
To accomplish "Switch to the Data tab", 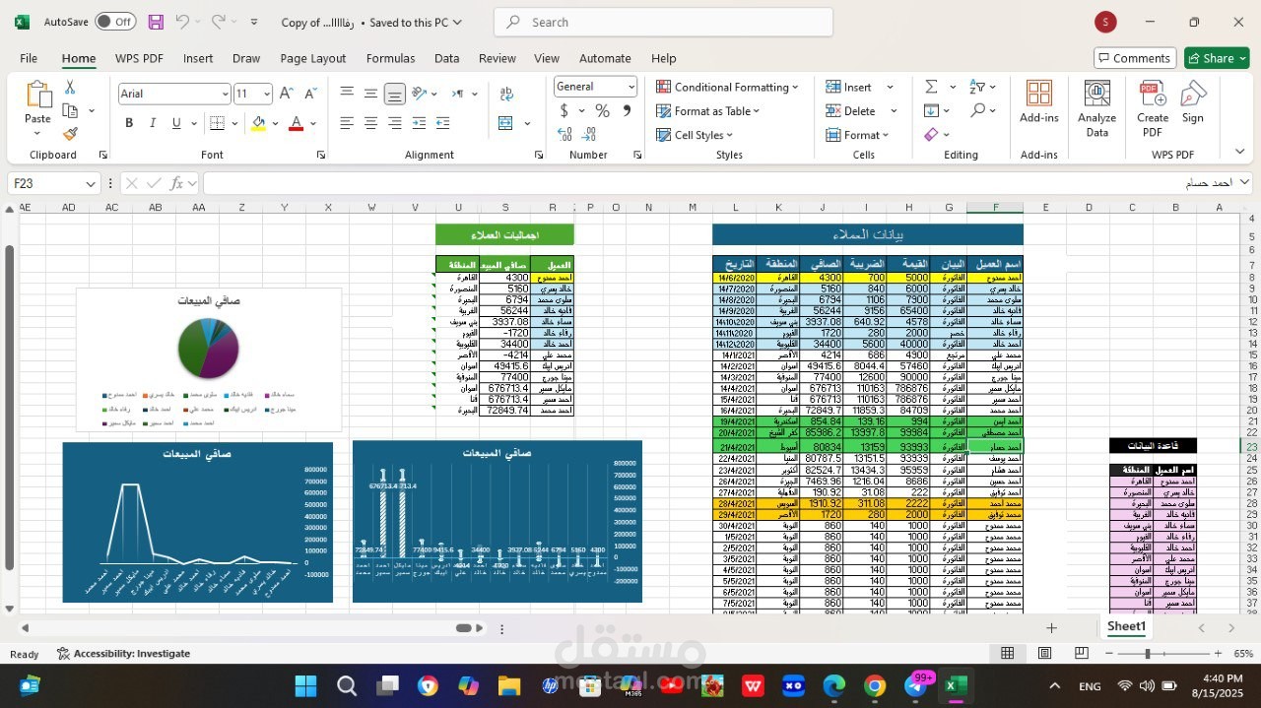I will 446,58.
